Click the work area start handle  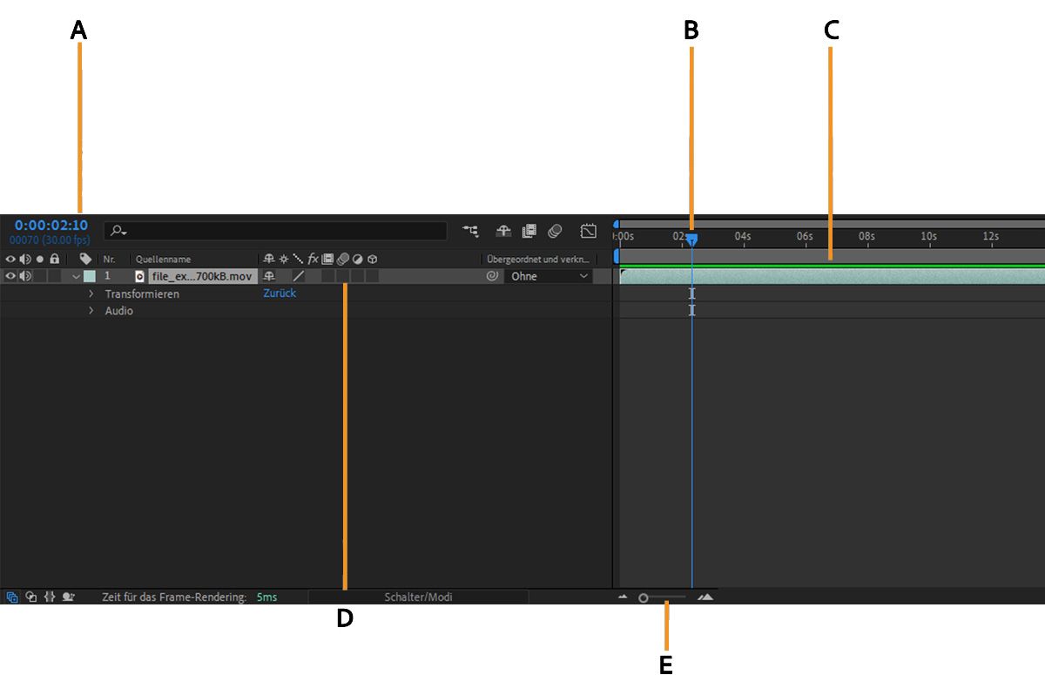(617, 256)
